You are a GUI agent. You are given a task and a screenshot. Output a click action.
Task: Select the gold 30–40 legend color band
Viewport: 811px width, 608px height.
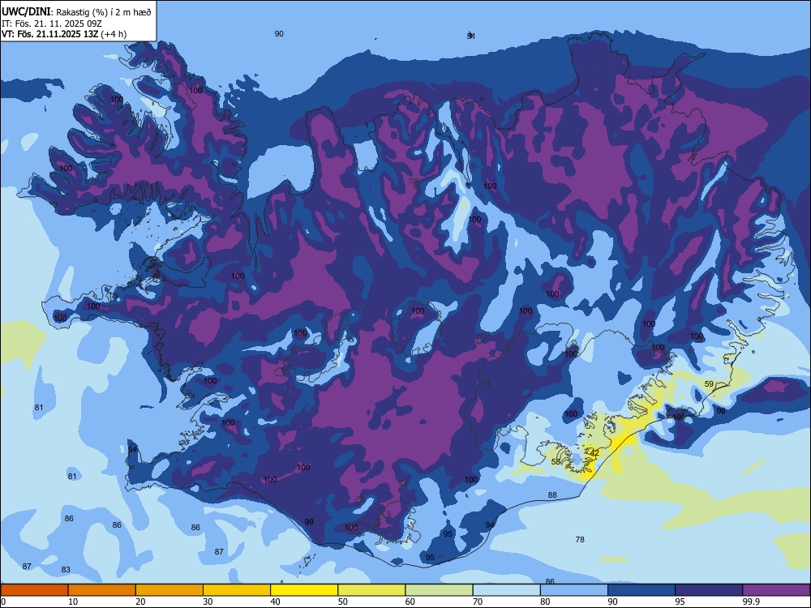click(x=237, y=590)
